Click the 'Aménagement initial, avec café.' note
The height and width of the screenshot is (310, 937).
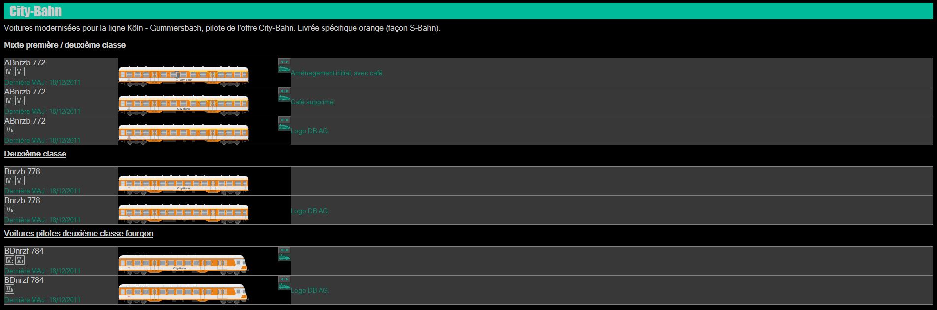tap(337, 73)
